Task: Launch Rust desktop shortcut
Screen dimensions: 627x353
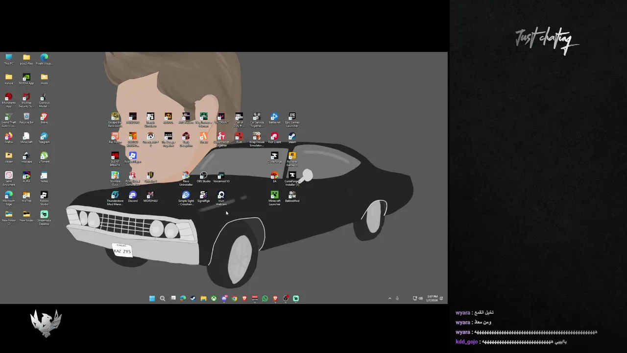Action: [239, 138]
